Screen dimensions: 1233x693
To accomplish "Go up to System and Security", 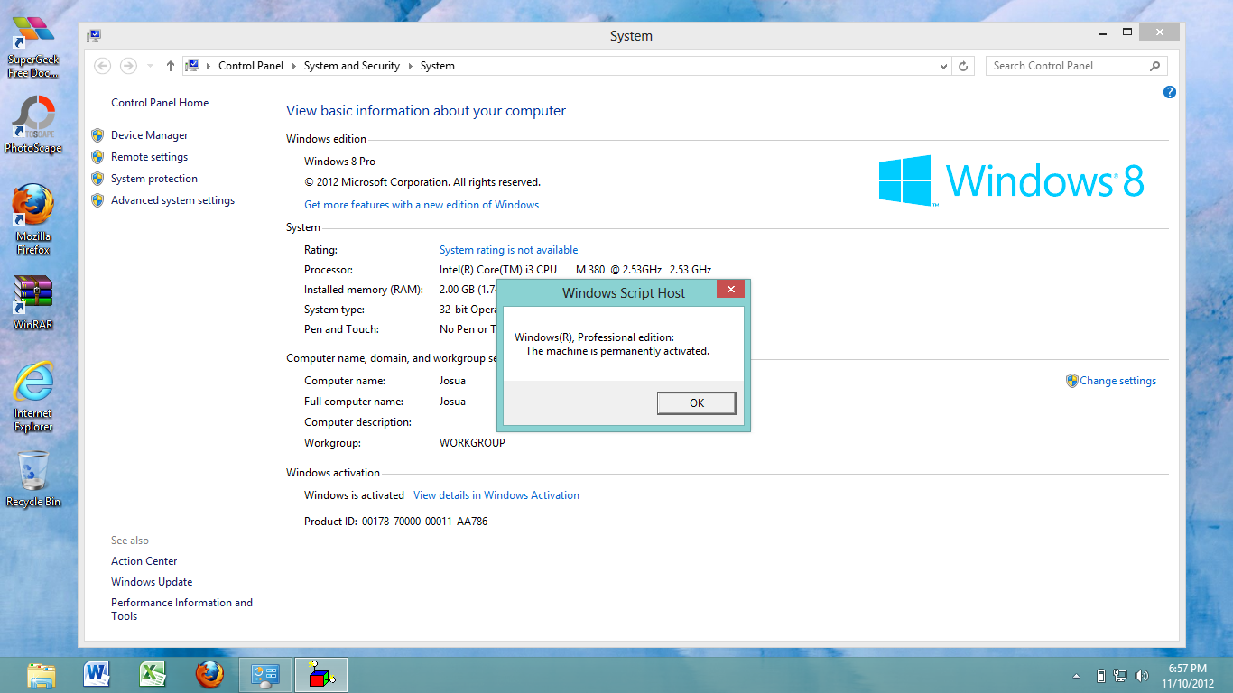I will coord(171,66).
